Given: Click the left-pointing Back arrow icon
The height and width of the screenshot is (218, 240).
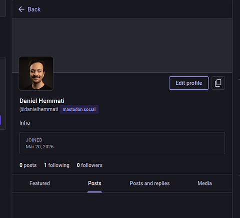Looking at the screenshot, I should 21,10.
